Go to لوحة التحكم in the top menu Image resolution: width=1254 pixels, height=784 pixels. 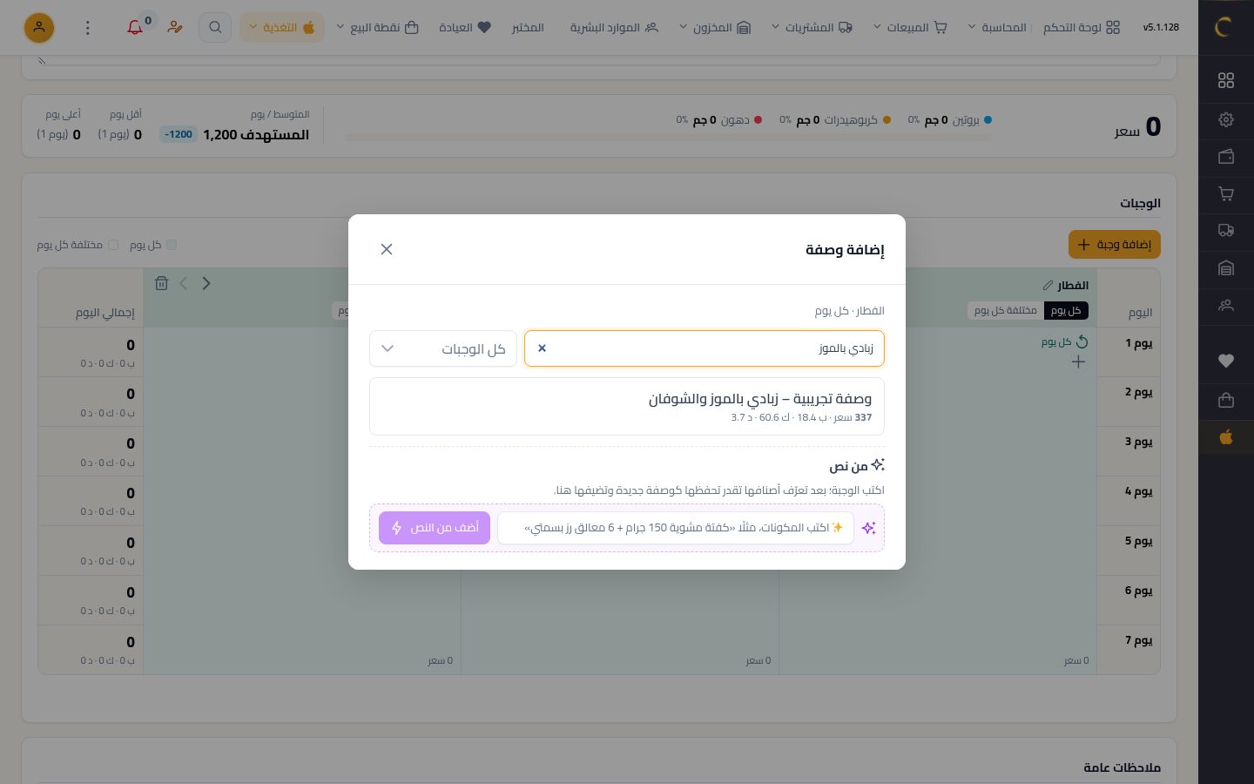click(1082, 27)
